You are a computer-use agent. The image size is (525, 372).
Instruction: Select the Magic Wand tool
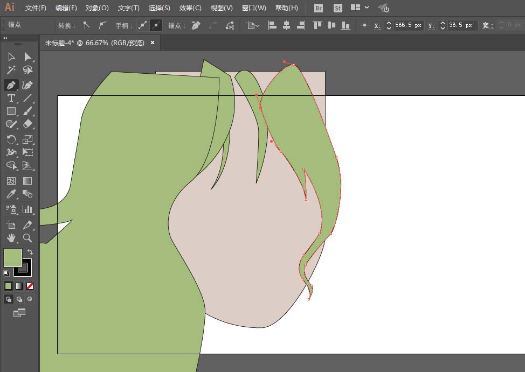[11, 70]
